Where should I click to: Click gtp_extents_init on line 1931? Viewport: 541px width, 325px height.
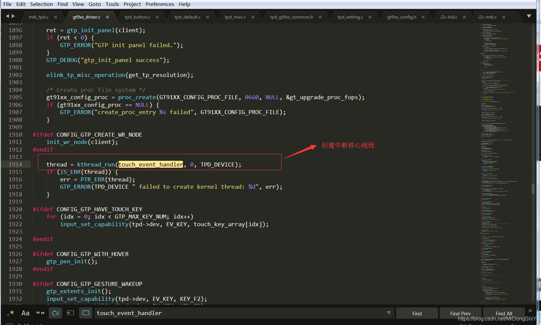point(74,291)
